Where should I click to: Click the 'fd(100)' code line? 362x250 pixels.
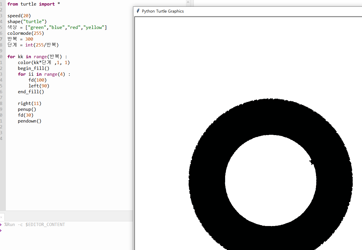pos(38,80)
